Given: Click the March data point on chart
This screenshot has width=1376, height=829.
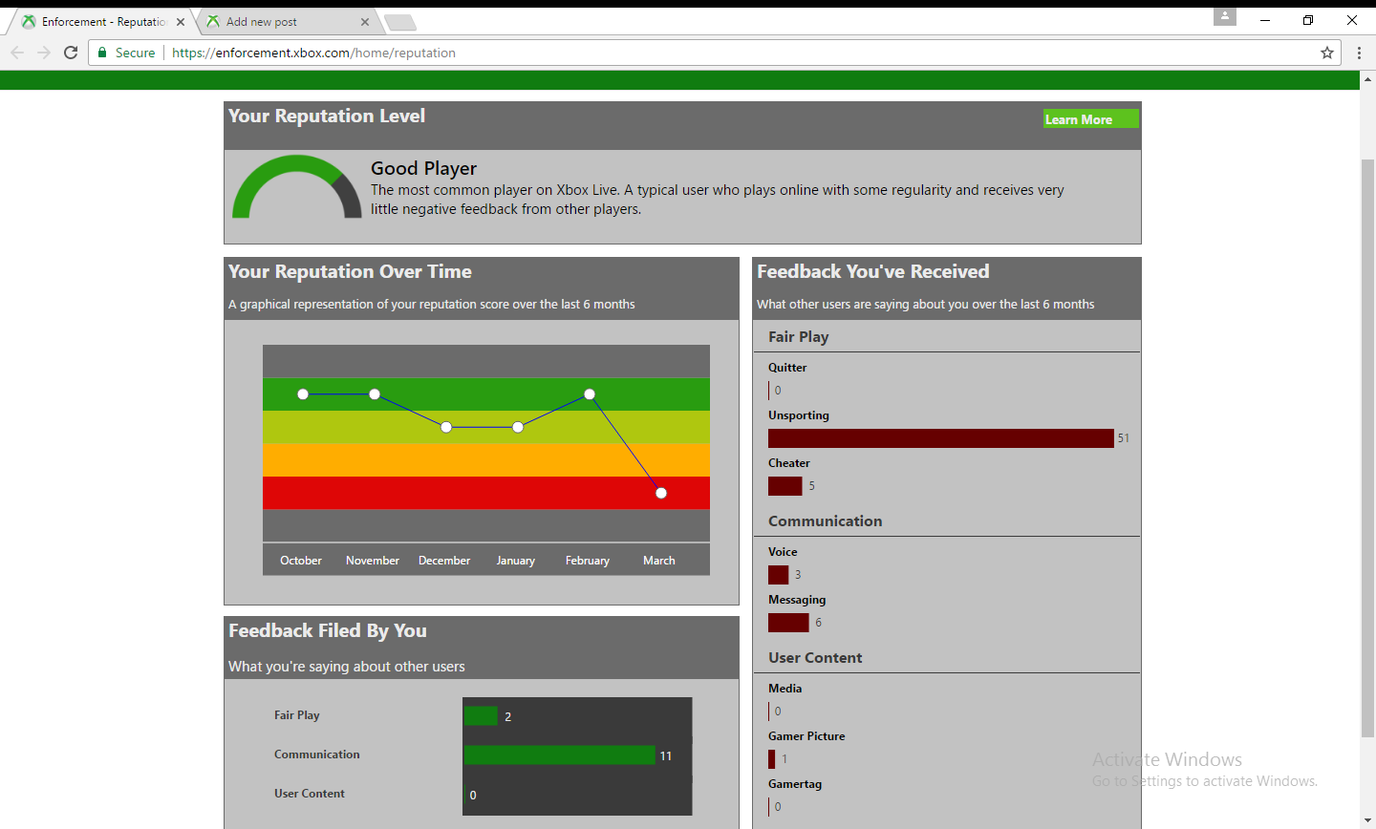Looking at the screenshot, I should 661,493.
